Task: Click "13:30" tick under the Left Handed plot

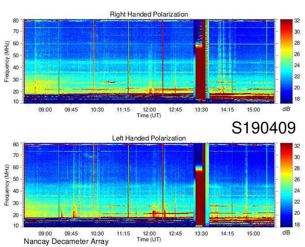Action: (x=201, y=234)
